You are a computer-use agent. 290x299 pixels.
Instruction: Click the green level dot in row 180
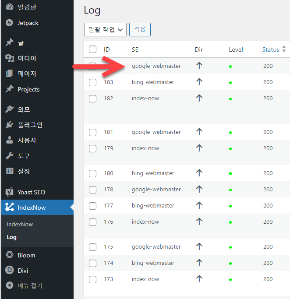pos(230,173)
